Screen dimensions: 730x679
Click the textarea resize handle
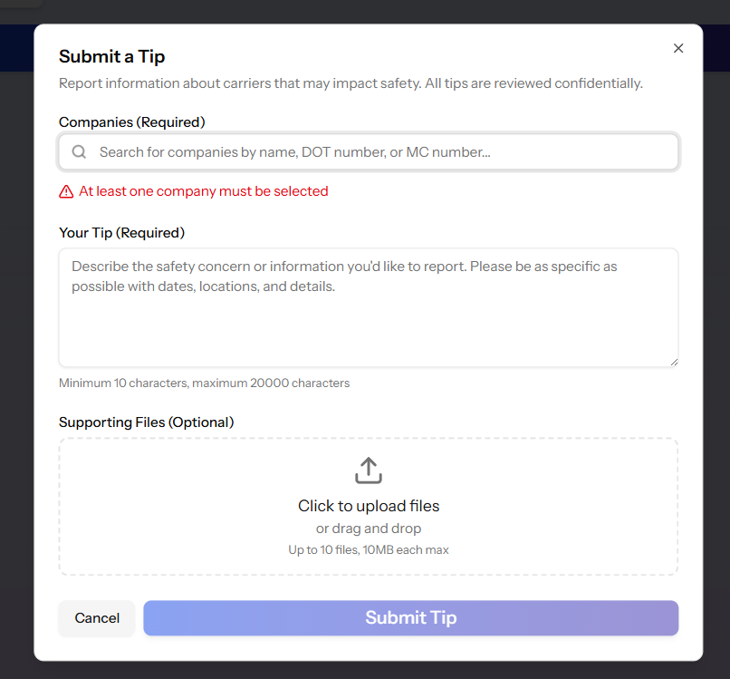(674, 362)
